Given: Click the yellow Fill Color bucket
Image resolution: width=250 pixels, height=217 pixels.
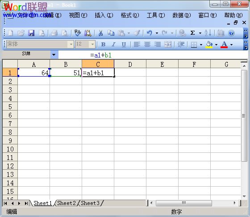Looking at the screenshot, I should [209, 45].
